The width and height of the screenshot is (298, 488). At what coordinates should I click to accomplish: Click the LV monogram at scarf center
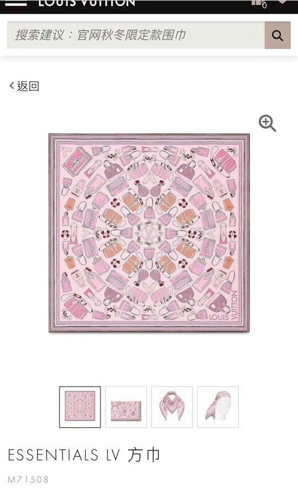pos(149,233)
